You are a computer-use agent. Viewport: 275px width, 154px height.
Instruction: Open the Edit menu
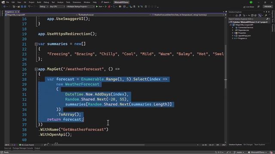click(x=13, y=2)
